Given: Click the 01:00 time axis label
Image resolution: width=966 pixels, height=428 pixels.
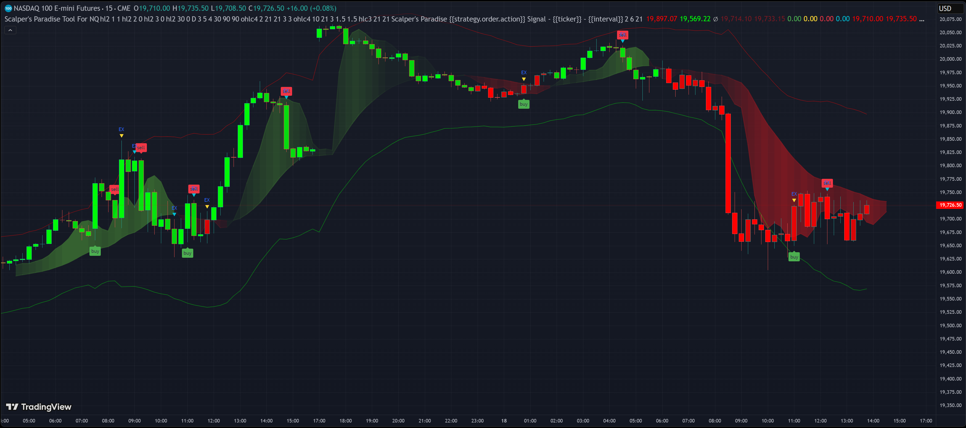Looking at the screenshot, I should pyautogui.click(x=530, y=421).
